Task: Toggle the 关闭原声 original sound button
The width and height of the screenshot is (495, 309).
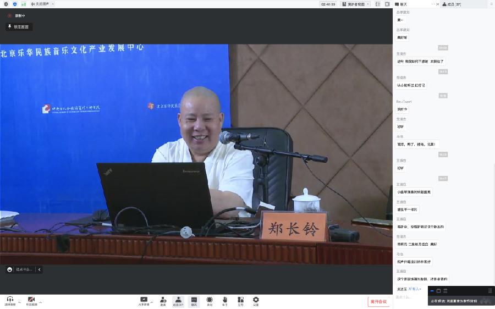Action: click(x=40, y=4)
